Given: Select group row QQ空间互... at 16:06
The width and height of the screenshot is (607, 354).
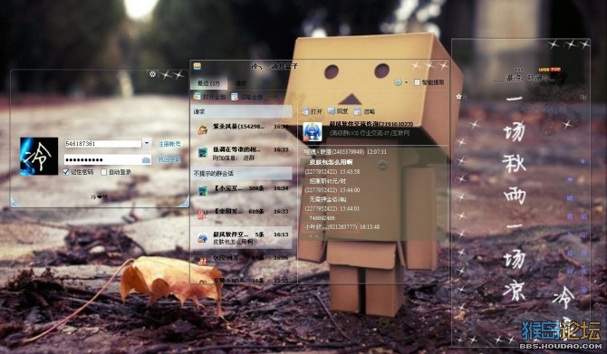Looking at the screenshot, I should click(242, 260).
